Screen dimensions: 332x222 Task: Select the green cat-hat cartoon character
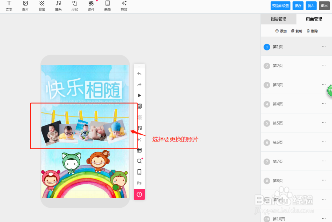(x=72, y=163)
